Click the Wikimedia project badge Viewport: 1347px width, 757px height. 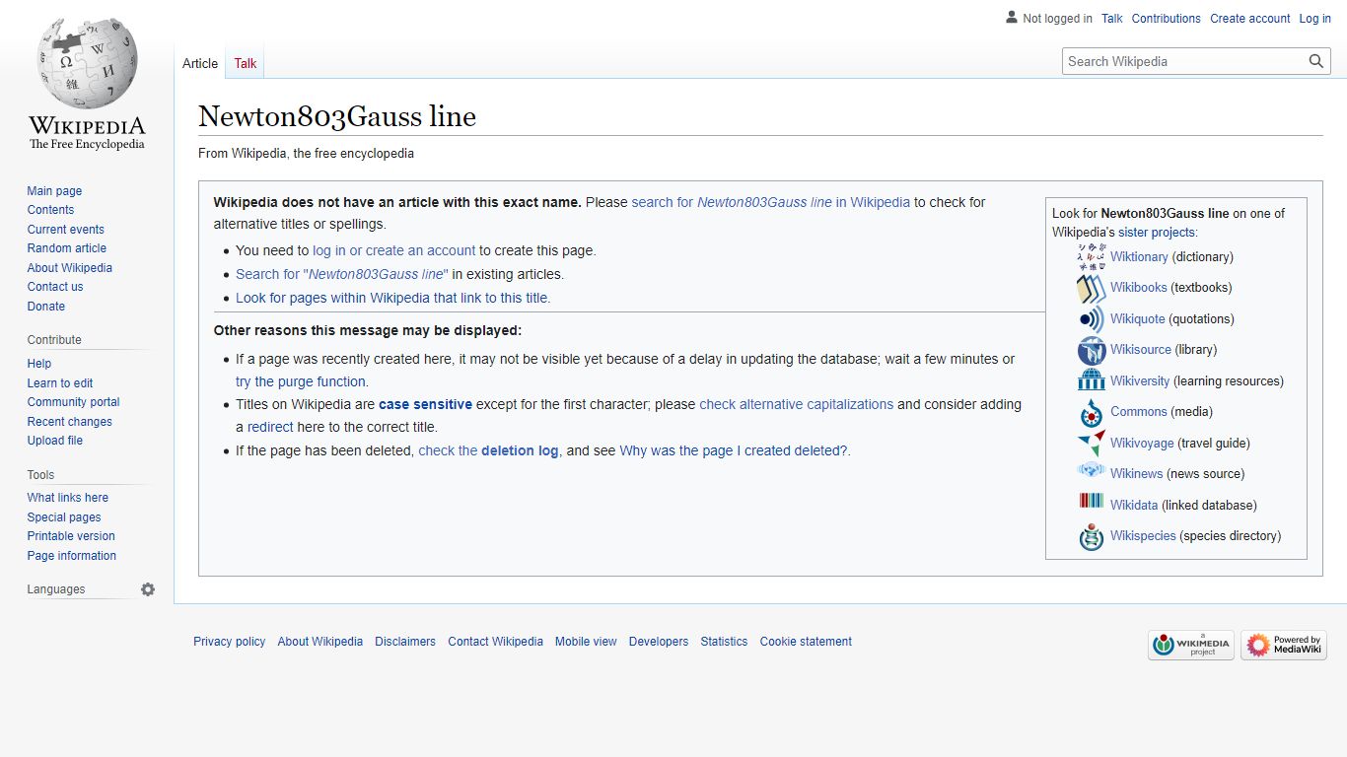pos(1191,646)
